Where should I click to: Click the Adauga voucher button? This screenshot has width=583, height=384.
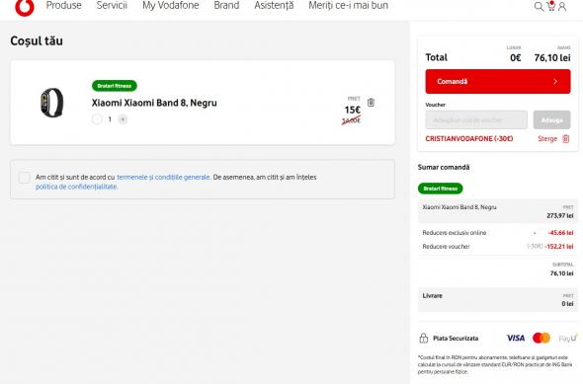[x=551, y=120]
